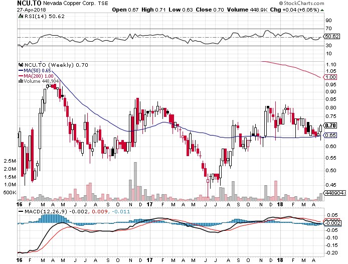This screenshot has height=264, width=348.
Task: Click the RSI(14) 50.62 indicator label
Action: (45, 17)
